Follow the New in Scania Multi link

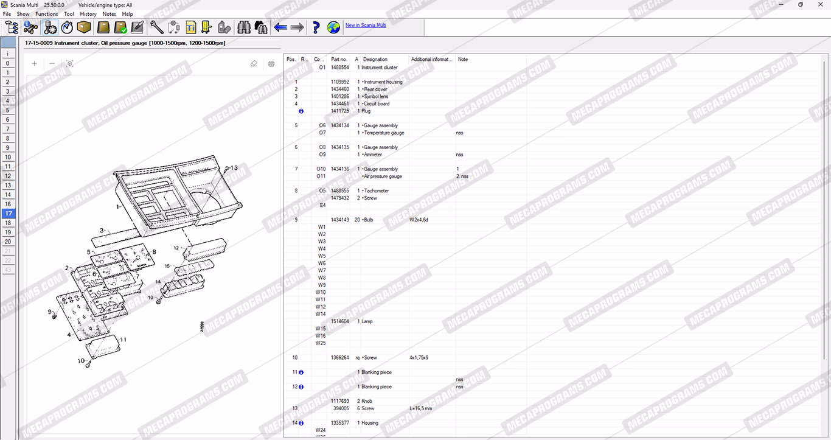tap(366, 26)
